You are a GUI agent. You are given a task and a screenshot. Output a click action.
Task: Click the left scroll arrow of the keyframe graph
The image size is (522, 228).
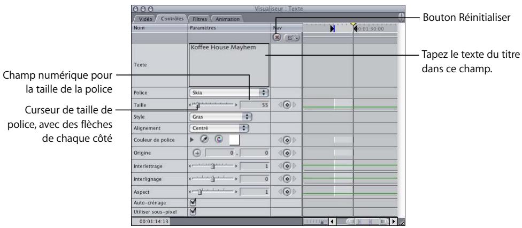tap(332, 222)
